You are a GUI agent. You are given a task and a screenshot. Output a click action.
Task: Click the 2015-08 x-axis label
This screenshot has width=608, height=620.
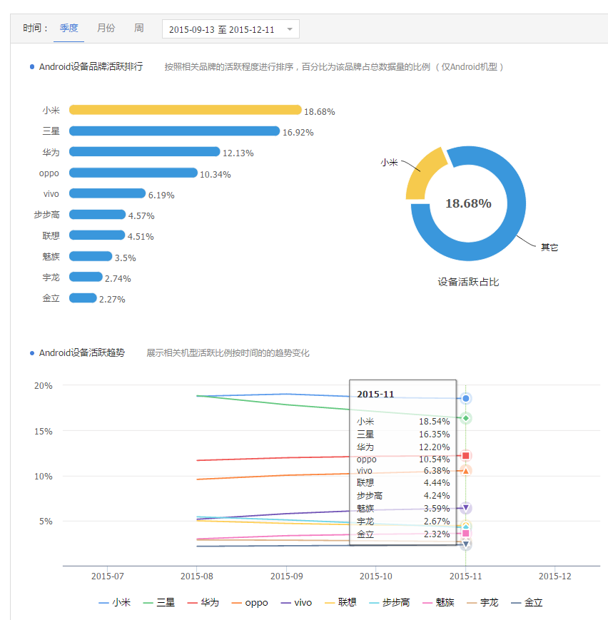pyautogui.click(x=197, y=576)
